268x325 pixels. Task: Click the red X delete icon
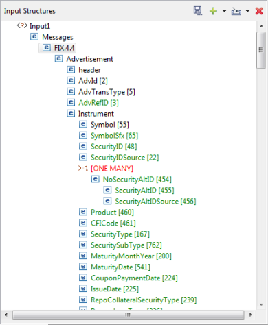[x=259, y=11]
